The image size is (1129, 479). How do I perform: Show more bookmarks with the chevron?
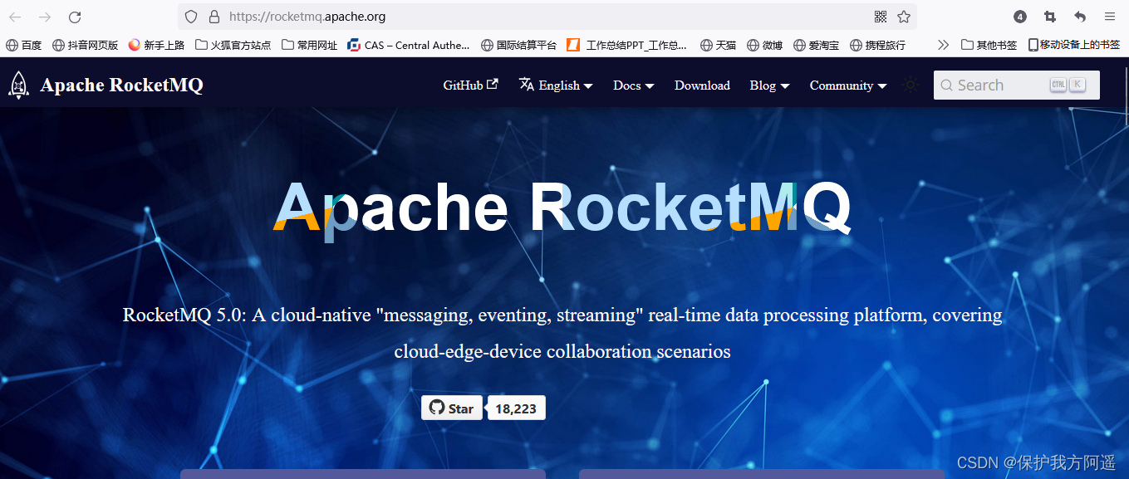tap(943, 45)
